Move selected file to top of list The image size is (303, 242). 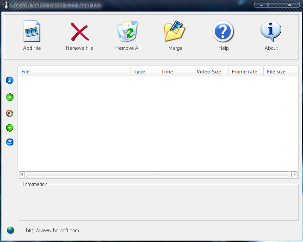(x=10, y=80)
